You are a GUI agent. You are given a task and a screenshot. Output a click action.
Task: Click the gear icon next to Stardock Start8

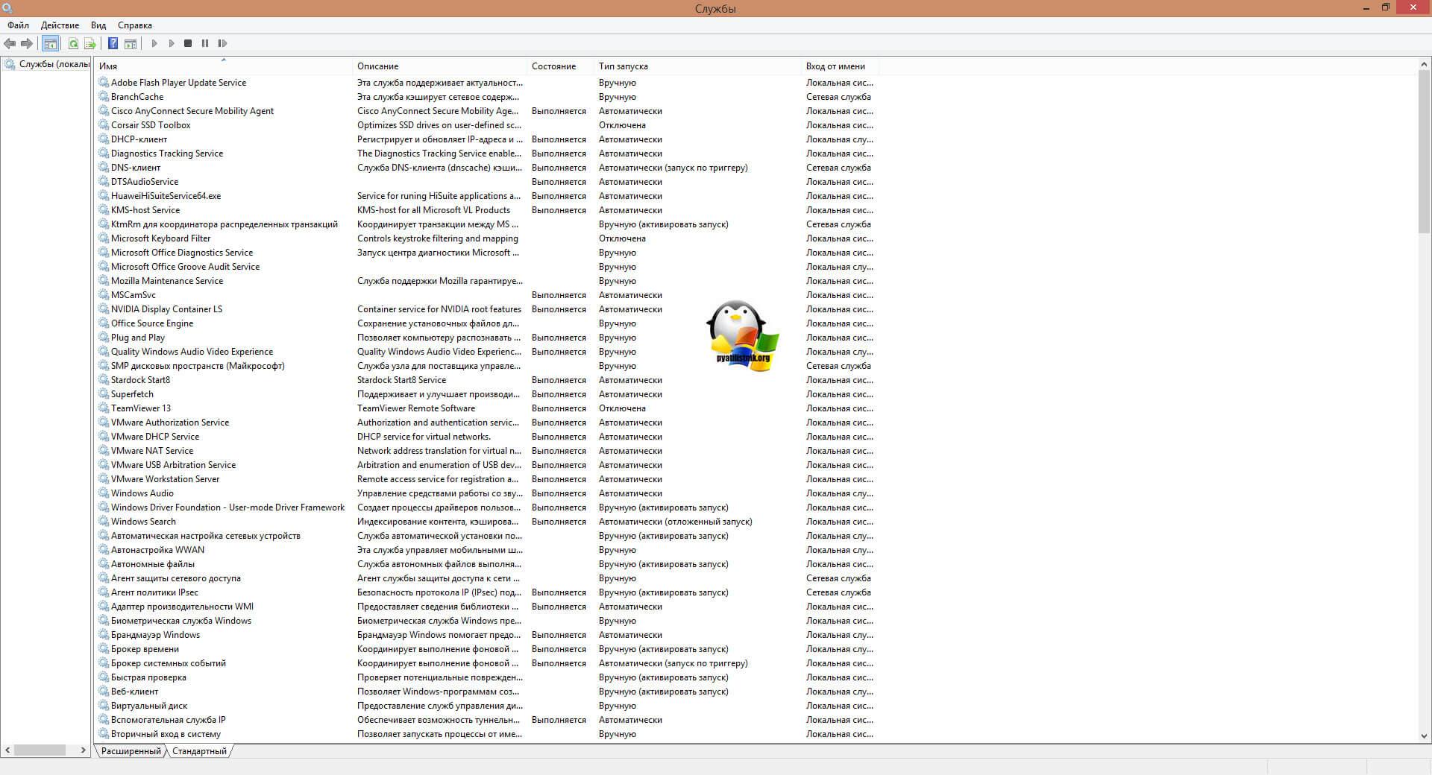[x=104, y=380]
